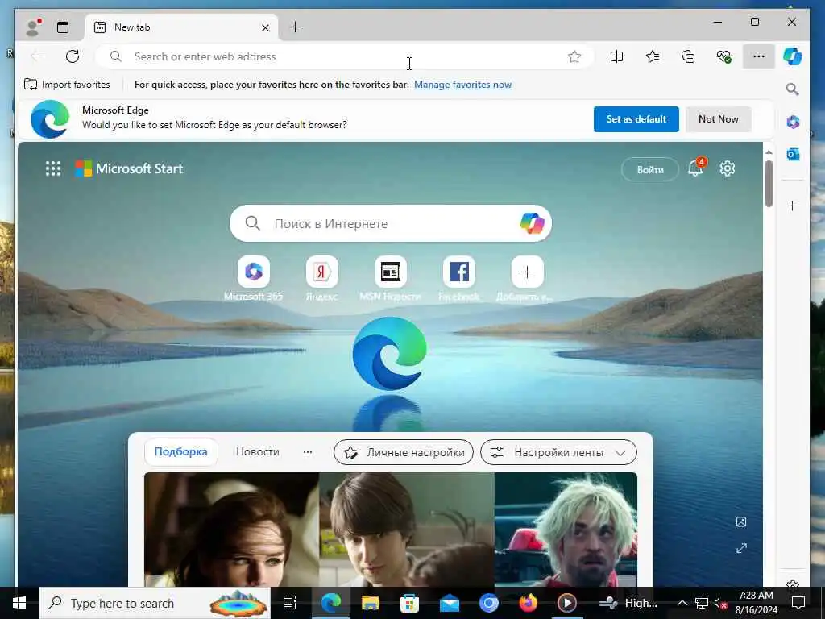This screenshot has height=619, width=825.
Task: Show hidden system tray icons
Action: 682,603
